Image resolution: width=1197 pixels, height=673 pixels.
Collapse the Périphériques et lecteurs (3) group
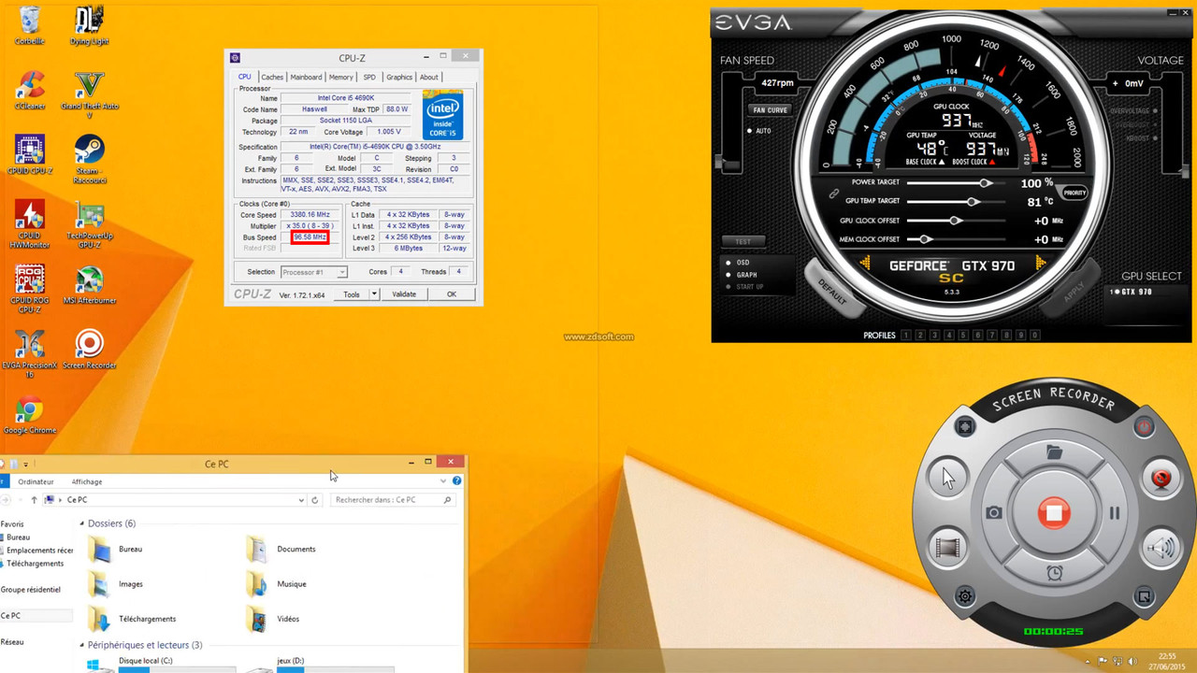[82, 645]
